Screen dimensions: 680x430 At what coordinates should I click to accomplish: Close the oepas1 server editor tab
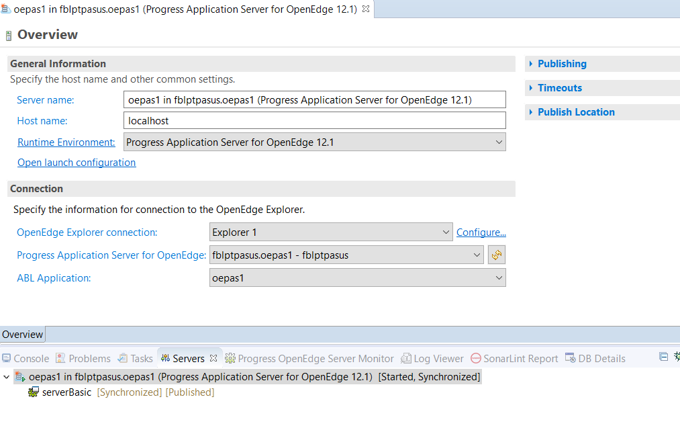tap(366, 9)
